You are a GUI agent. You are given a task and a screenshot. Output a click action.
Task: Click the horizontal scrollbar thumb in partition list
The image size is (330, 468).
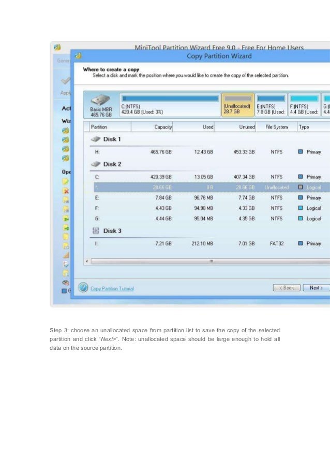tap(211, 261)
